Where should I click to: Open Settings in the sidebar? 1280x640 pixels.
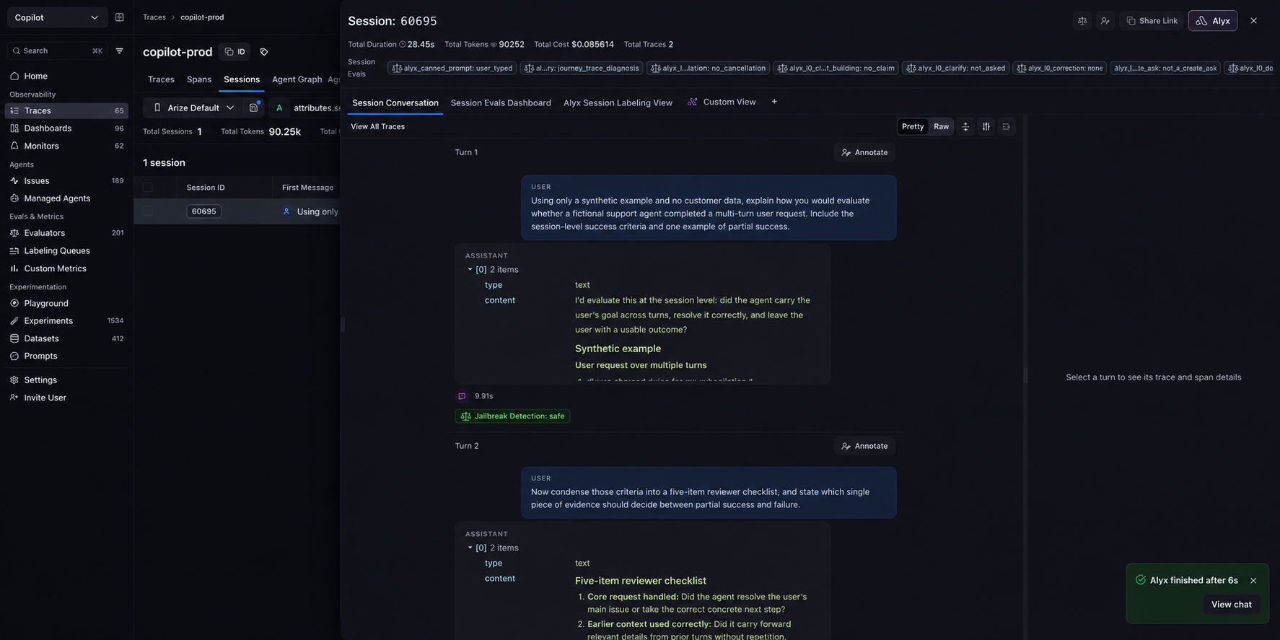(40, 380)
